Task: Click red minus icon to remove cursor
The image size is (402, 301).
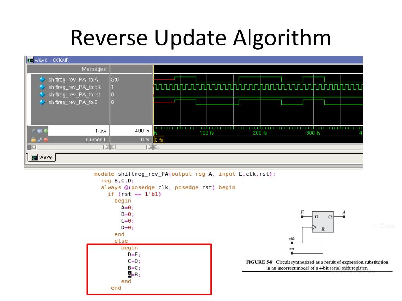Action: click(x=46, y=140)
